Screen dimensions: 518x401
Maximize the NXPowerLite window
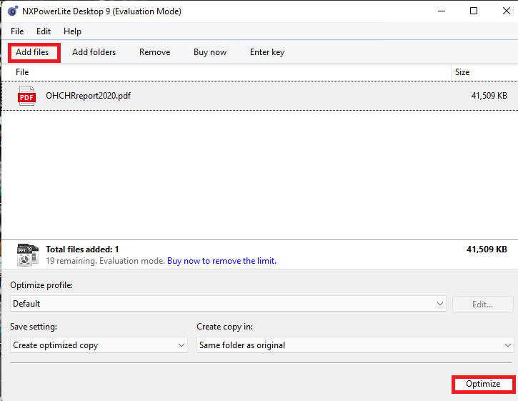[474, 11]
